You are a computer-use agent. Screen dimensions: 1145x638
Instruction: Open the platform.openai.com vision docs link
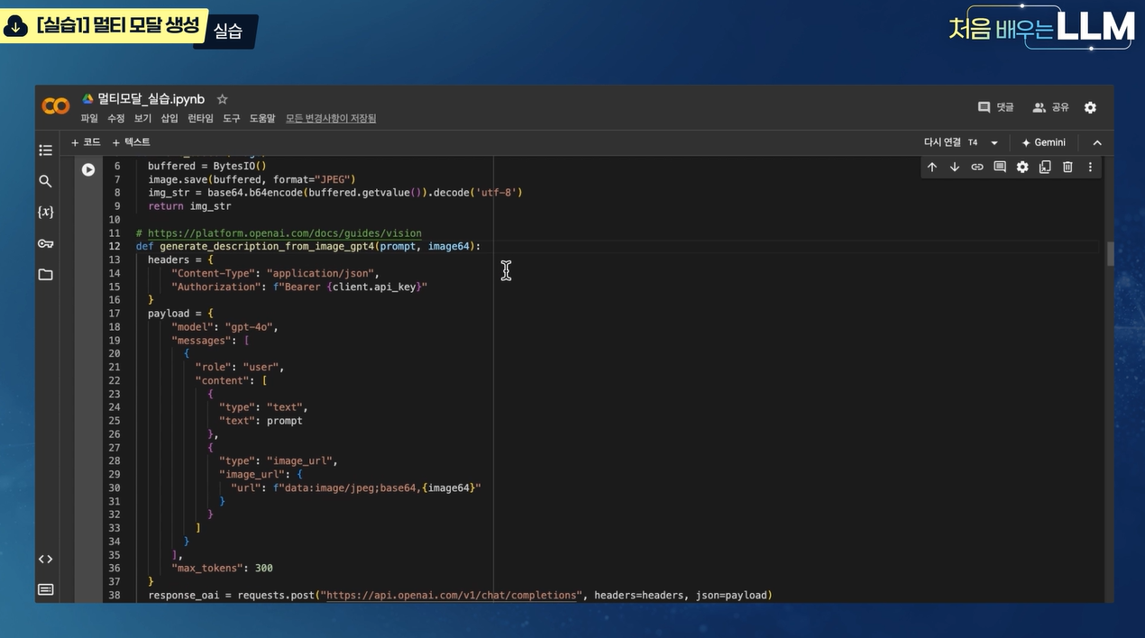click(285, 232)
